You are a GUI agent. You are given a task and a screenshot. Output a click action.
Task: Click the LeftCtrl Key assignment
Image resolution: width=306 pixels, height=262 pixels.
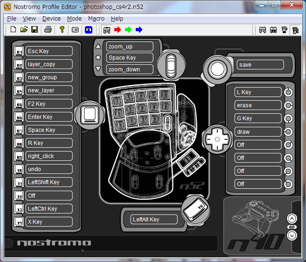point(49,209)
